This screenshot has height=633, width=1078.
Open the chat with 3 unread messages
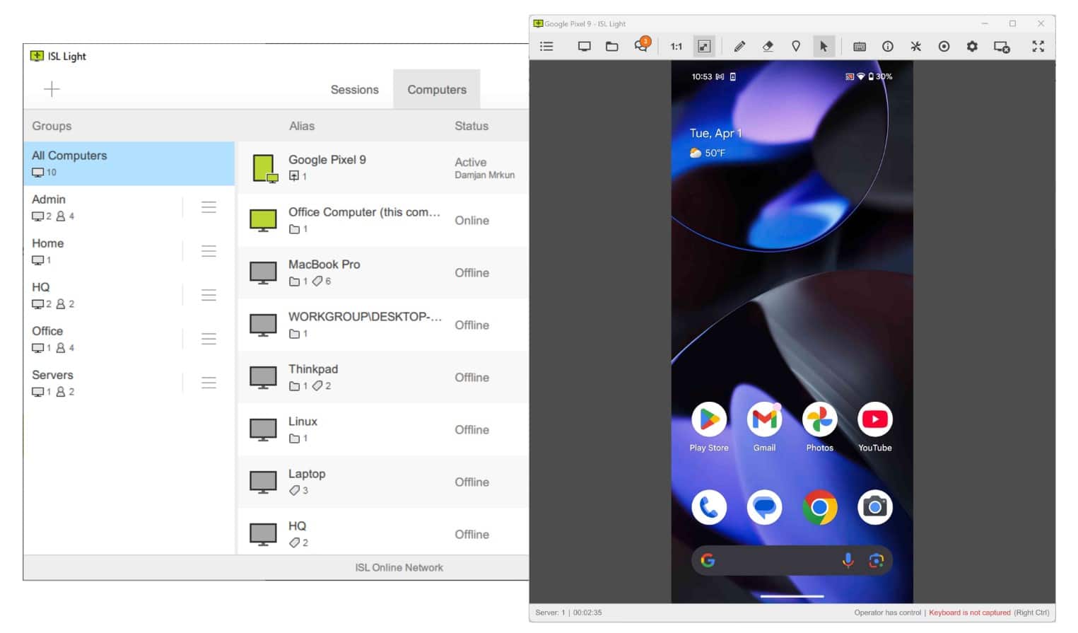coord(641,46)
